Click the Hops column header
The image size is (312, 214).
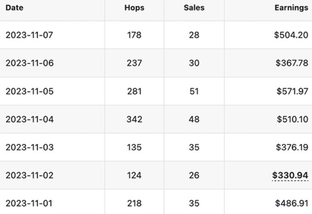[134, 8]
